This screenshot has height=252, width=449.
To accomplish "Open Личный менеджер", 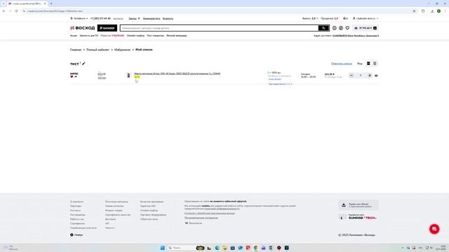I will 177,36.
